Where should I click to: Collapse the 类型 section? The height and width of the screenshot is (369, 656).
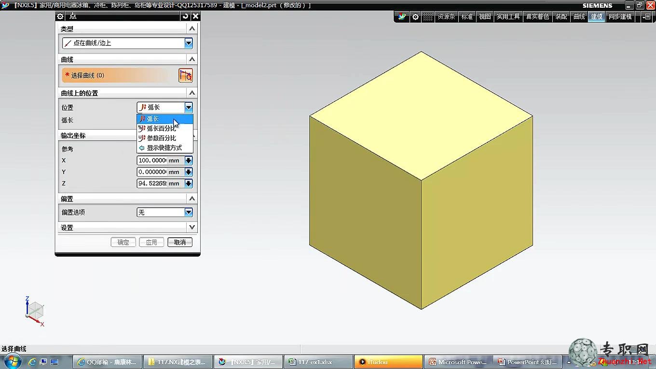point(192,29)
